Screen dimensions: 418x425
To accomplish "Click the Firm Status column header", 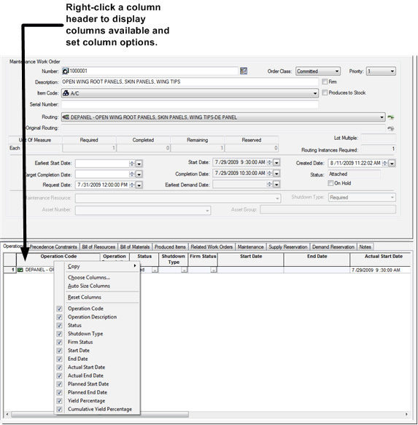I will pos(203,260).
